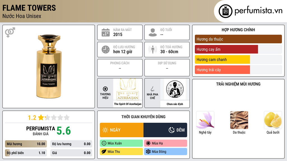
Task: Click the leaf icon for Mùa Thu
Action: [x=104, y=151]
